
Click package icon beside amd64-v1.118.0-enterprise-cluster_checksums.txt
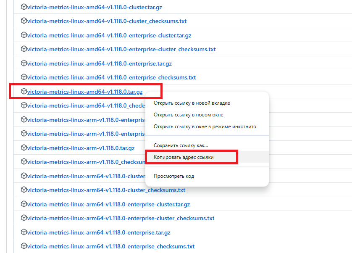(x=24, y=49)
